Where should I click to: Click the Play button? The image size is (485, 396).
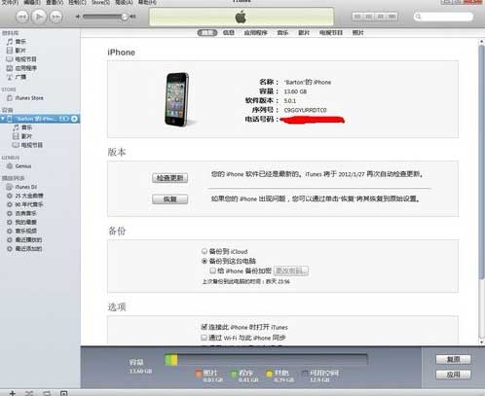click(x=39, y=17)
